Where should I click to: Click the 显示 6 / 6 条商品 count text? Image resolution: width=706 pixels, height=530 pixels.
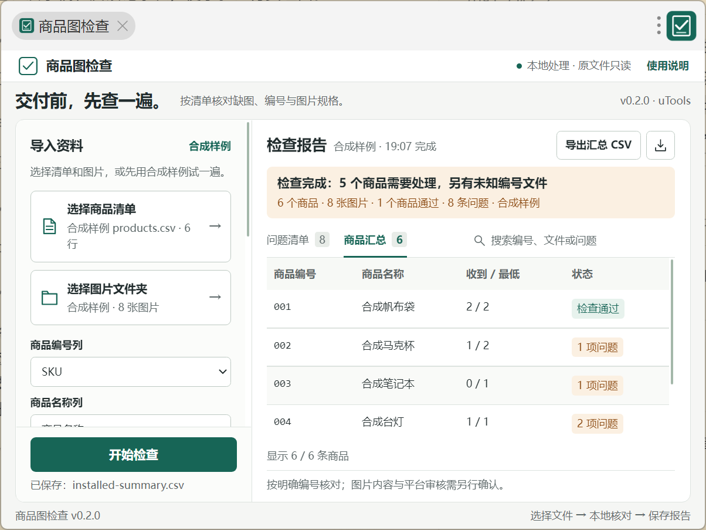point(308,456)
